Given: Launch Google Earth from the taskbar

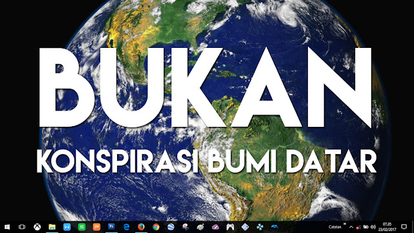Looking at the screenshot, I should [171, 227].
